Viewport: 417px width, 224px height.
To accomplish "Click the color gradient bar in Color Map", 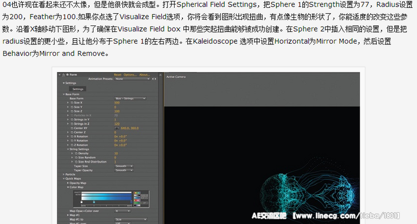I will (106, 198).
